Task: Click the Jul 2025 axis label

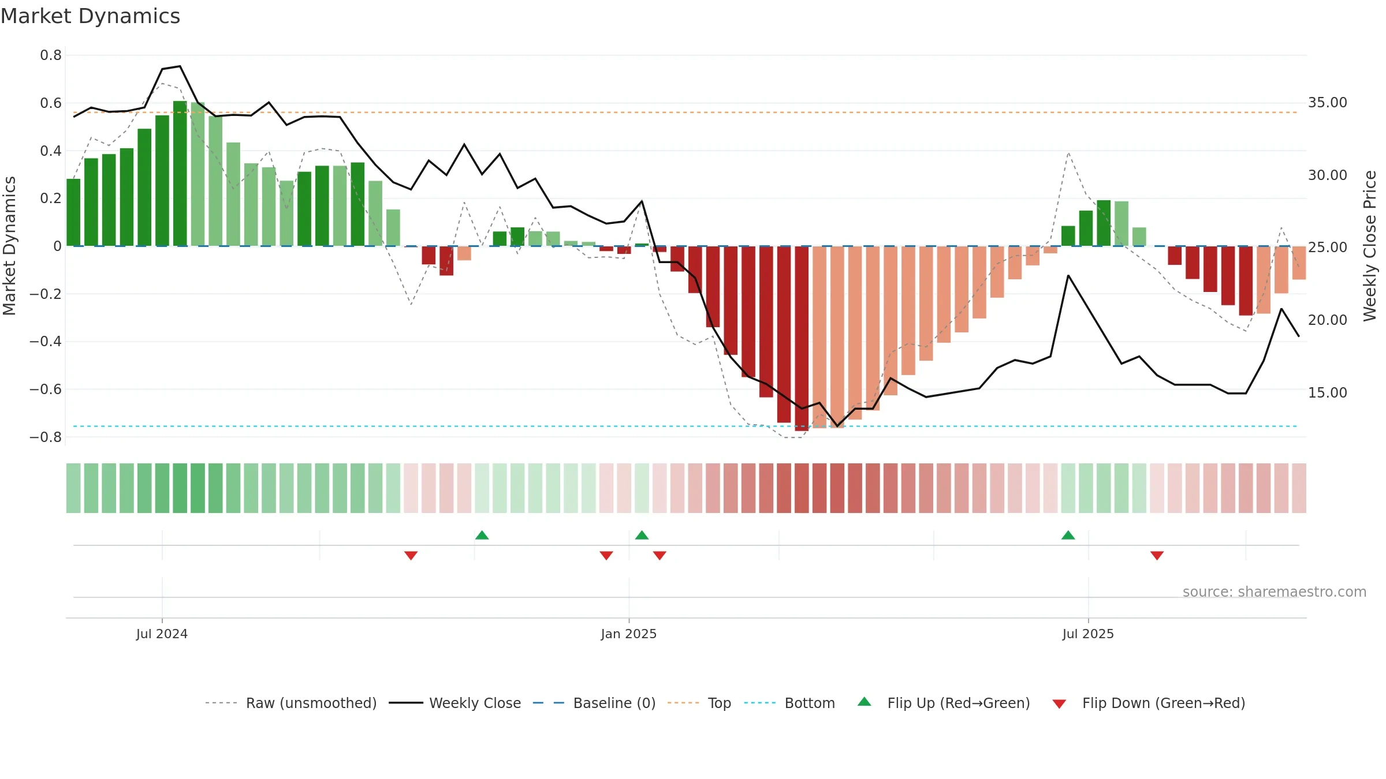Action: tap(1088, 634)
